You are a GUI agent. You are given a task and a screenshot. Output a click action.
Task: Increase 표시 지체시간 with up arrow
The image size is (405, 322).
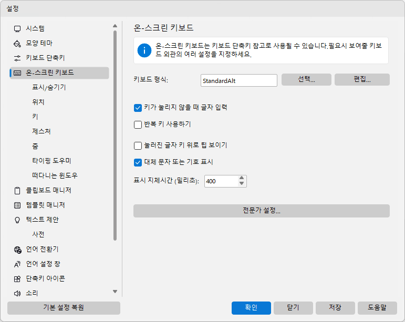pos(242,178)
